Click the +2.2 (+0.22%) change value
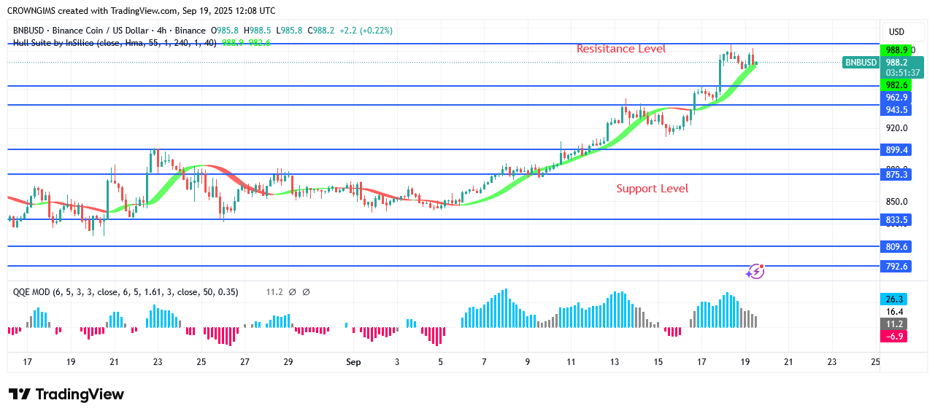Viewport: 935px width, 416px height. click(x=365, y=31)
